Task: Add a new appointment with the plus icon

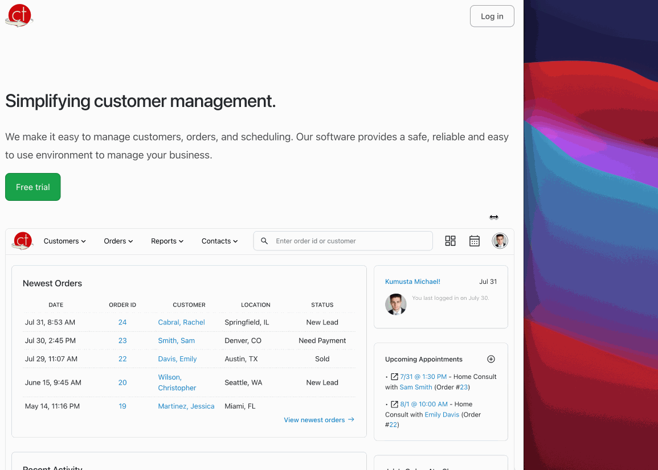Action: pyautogui.click(x=491, y=359)
